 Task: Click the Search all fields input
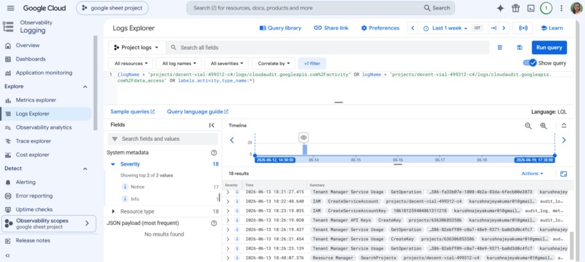tap(327, 48)
